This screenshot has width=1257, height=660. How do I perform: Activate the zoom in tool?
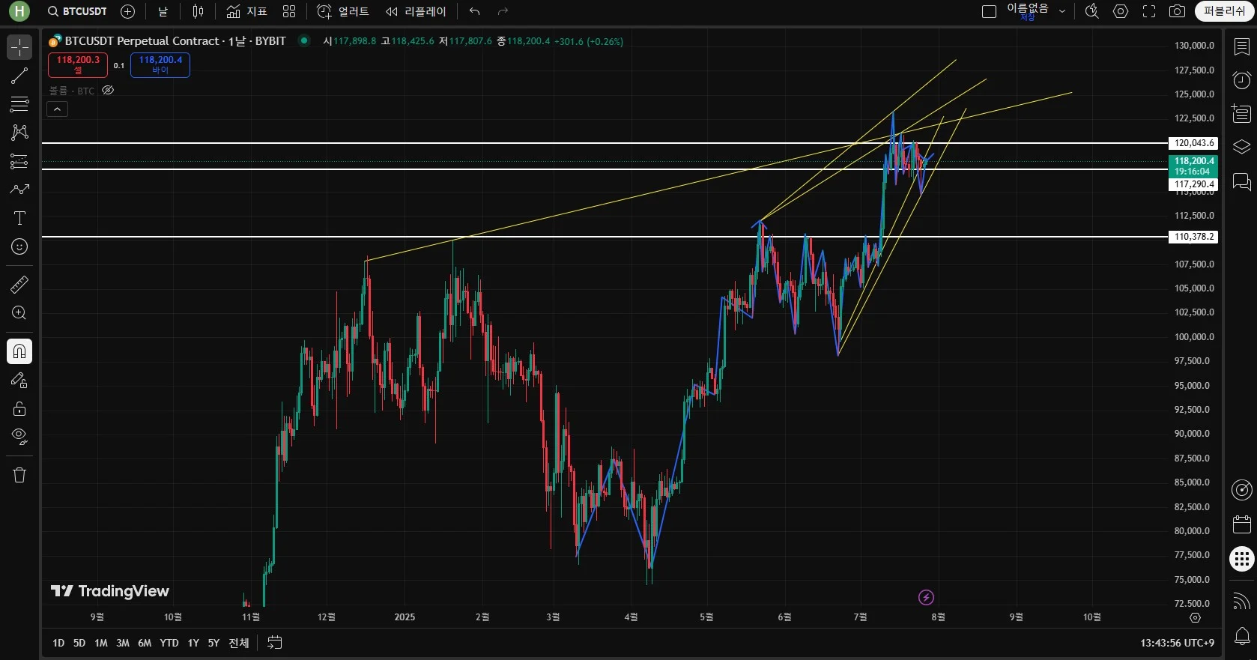point(19,313)
